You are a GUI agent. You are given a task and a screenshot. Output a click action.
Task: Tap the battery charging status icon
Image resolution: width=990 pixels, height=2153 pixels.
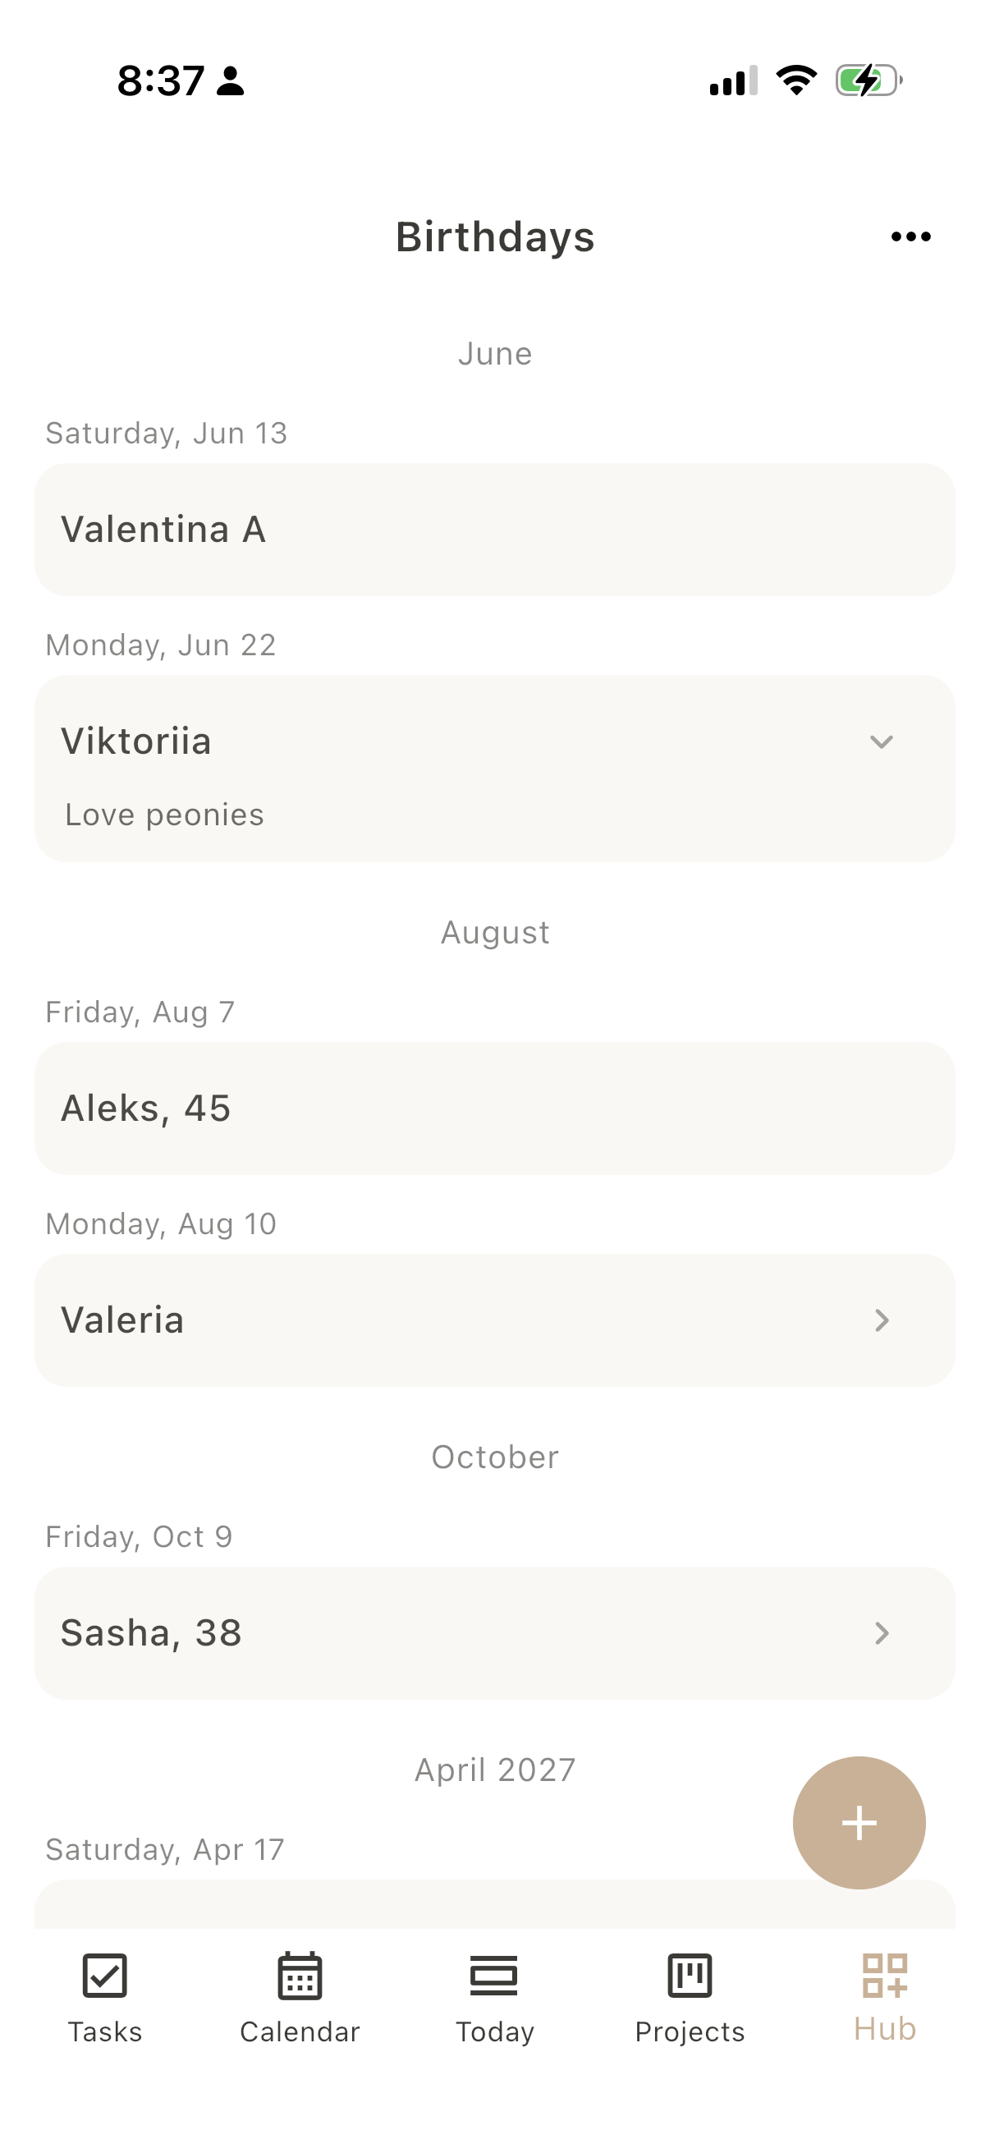pyautogui.click(x=869, y=81)
